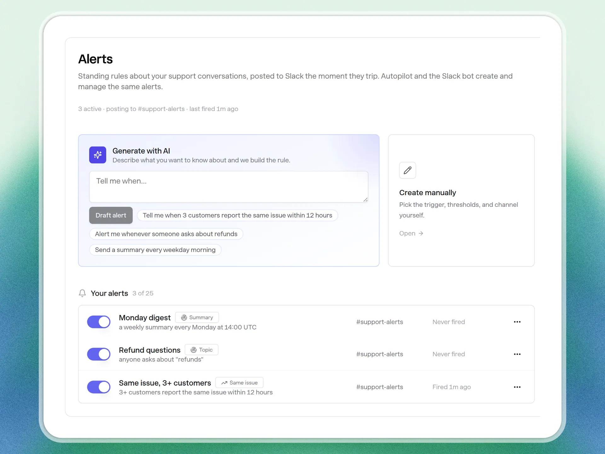Viewport: 605px width, 454px height.
Task: Disable the Refund questions alert switch
Action: 99,354
